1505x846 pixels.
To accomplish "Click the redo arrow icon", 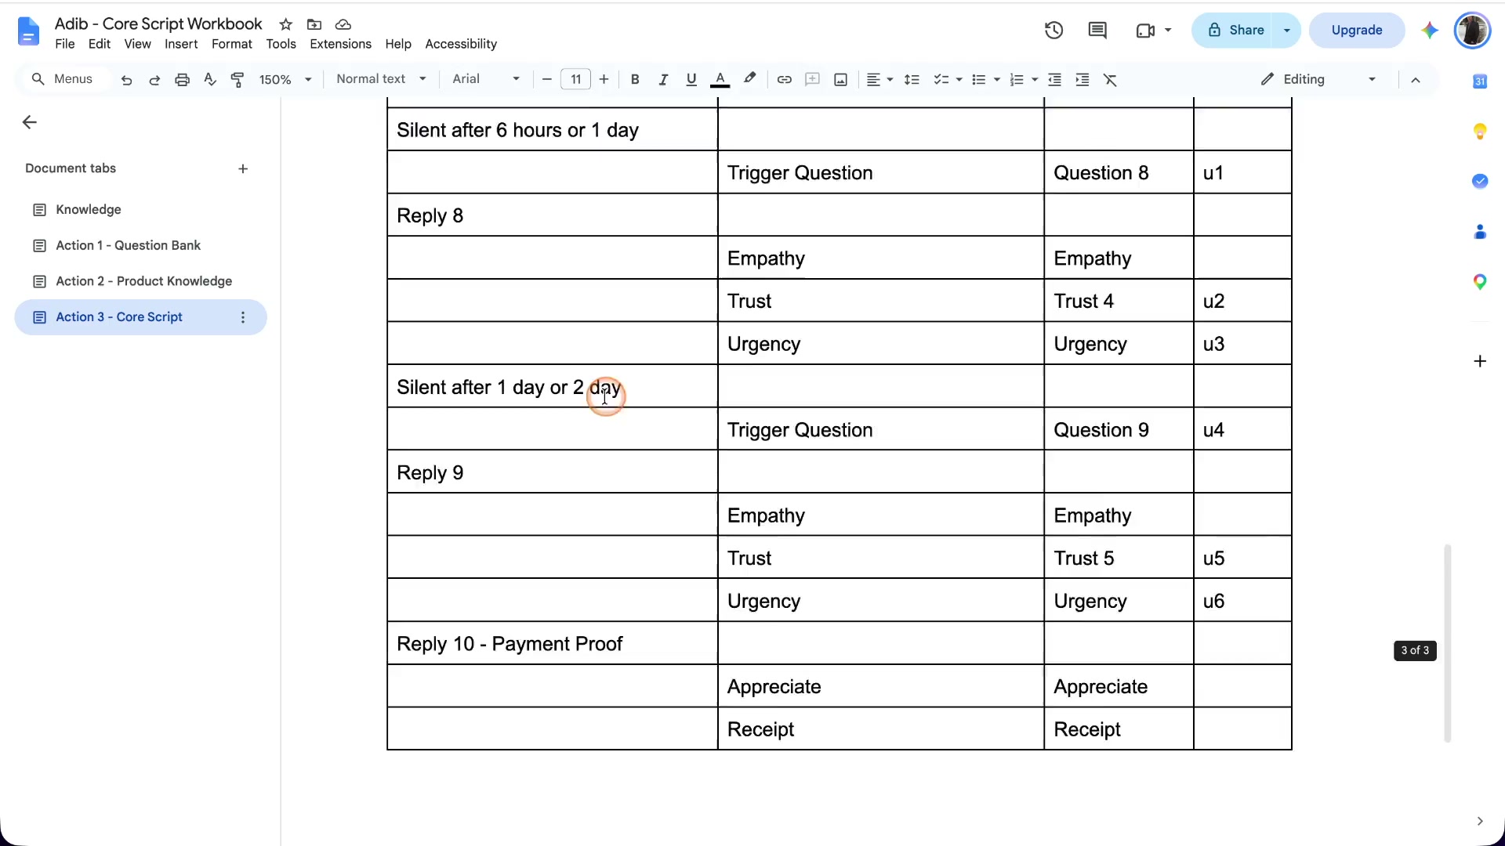I will [154, 79].
